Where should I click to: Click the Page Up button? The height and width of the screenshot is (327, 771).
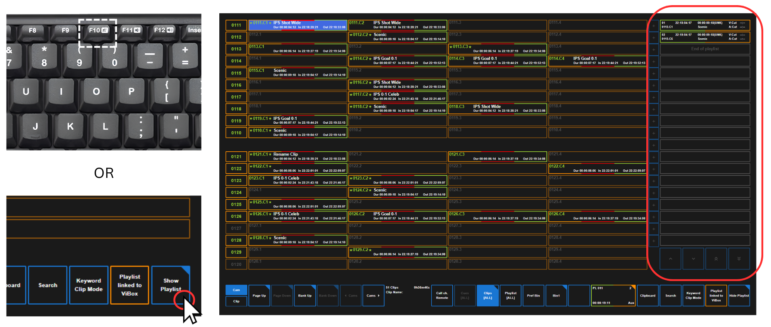[x=259, y=296]
